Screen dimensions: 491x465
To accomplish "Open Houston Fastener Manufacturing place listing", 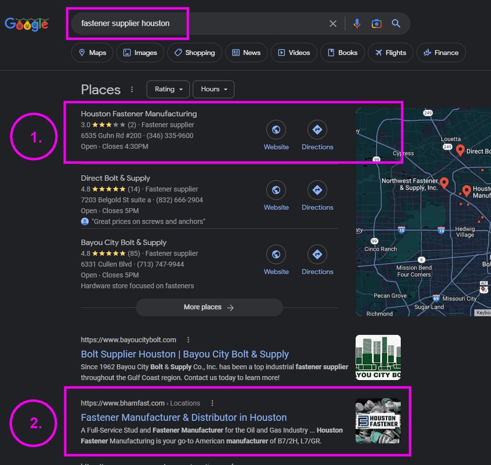I will click(139, 114).
